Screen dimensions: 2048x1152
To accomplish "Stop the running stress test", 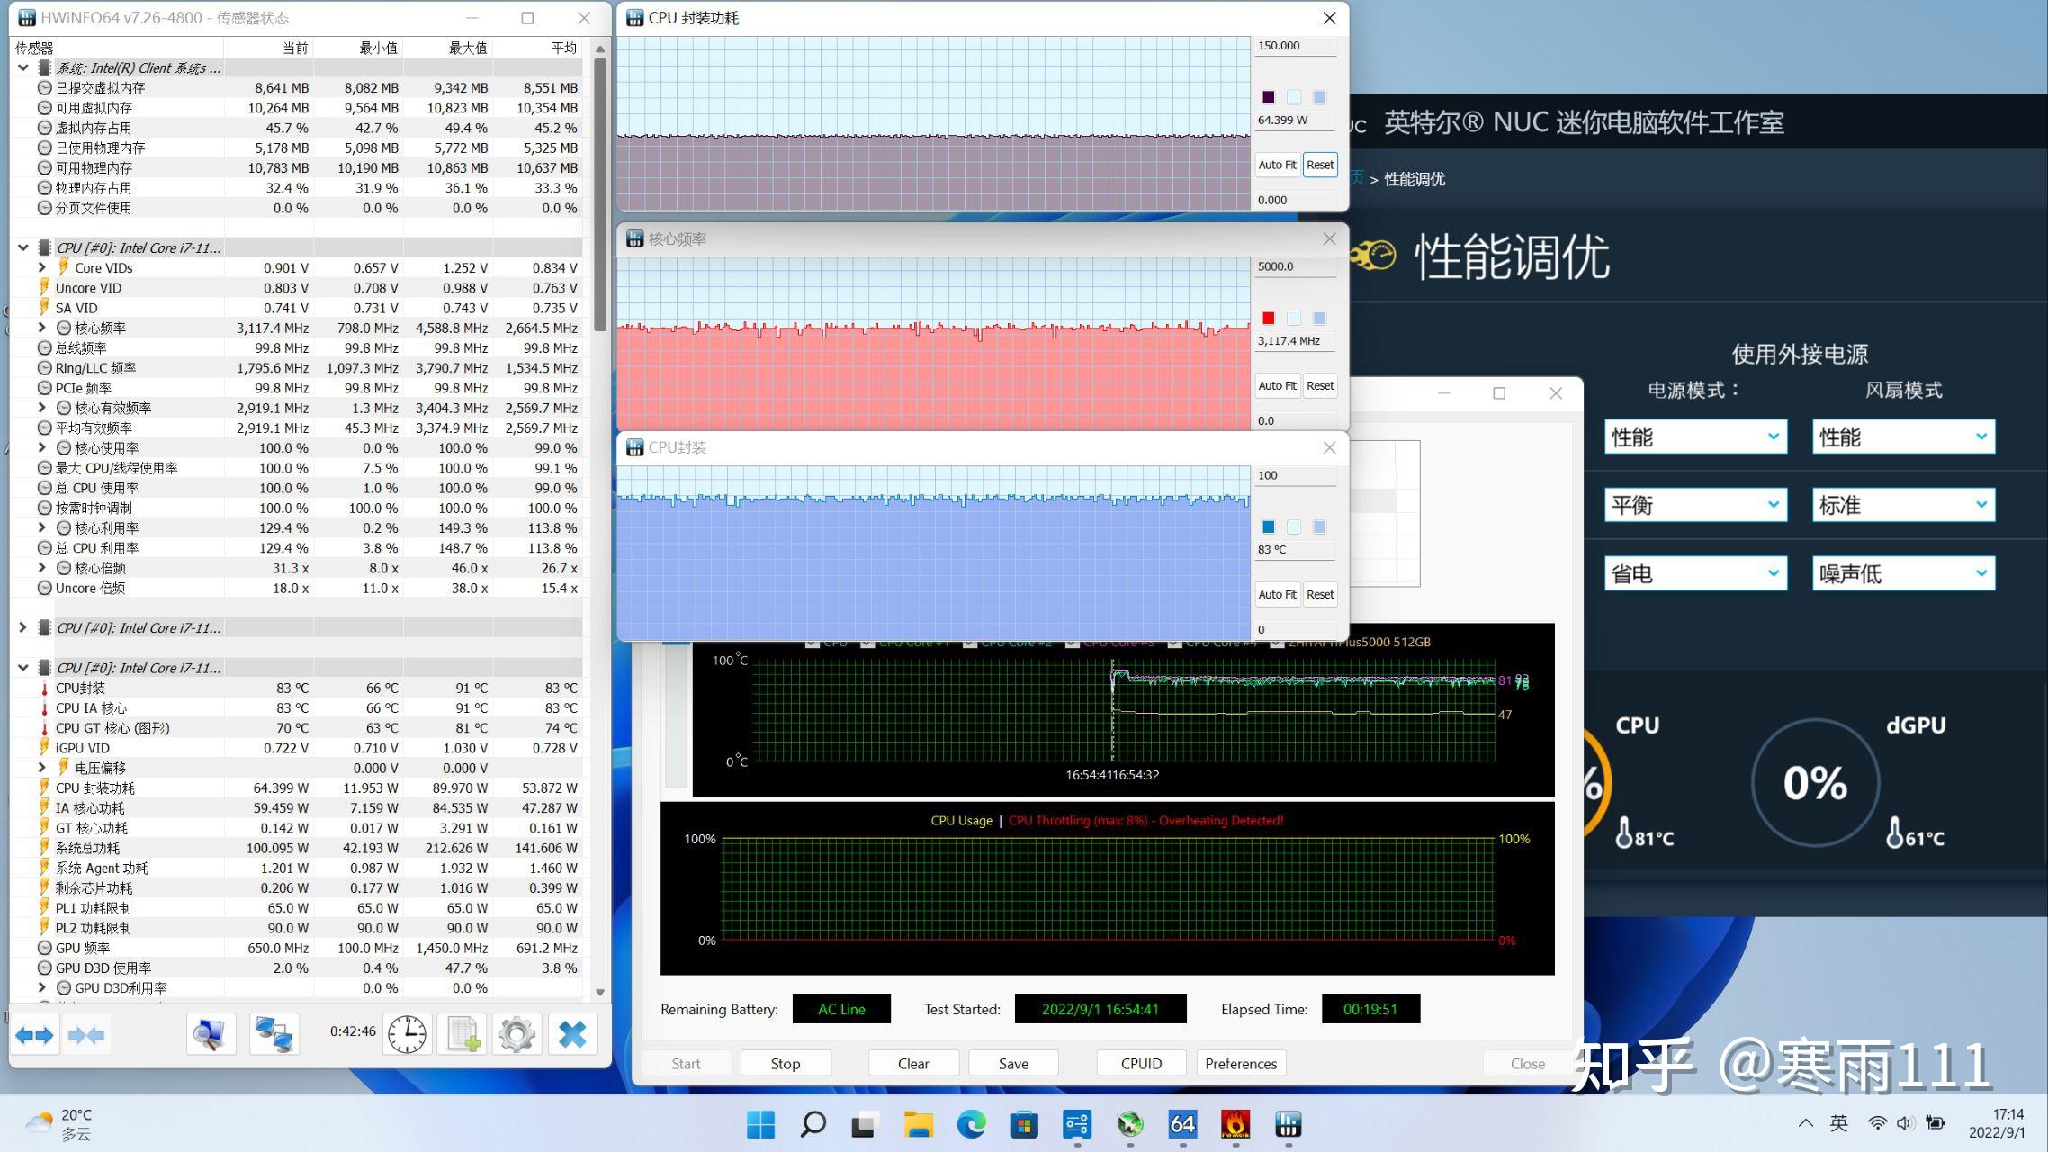I will click(784, 1063).
